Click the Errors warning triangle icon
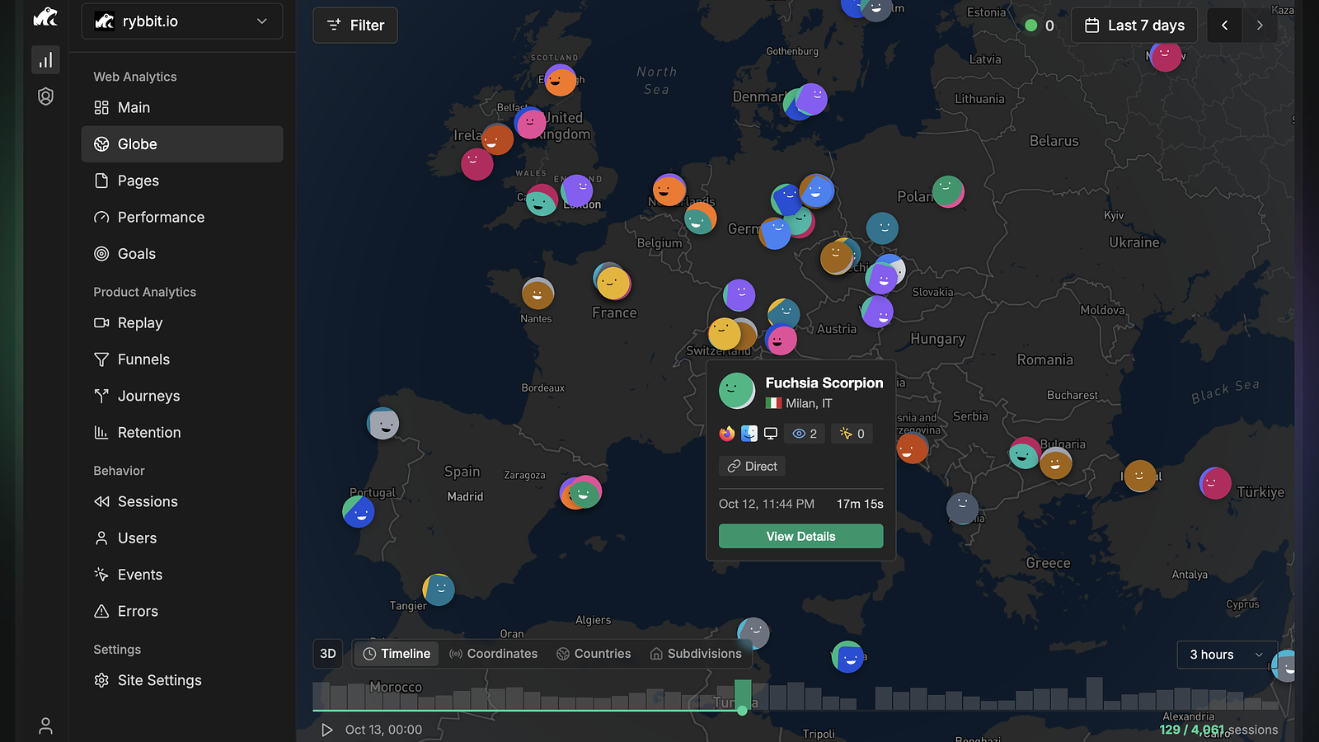This screenshot has height=742, width=1319. [101, 612]
